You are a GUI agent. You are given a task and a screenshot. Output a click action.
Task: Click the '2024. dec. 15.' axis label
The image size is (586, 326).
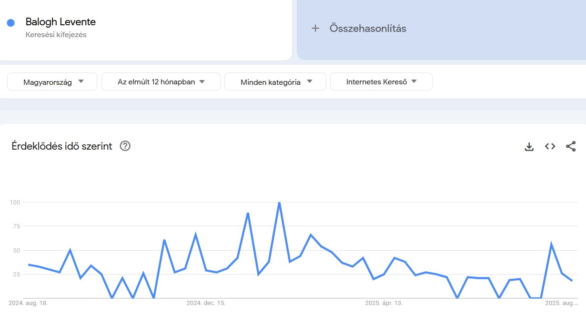click(206, 303)
